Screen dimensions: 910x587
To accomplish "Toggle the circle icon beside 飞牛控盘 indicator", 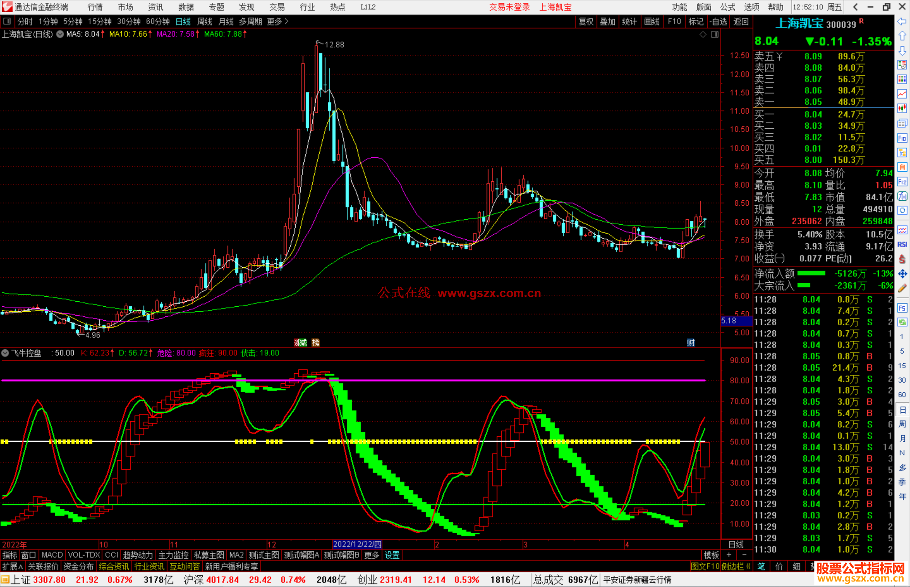I will [5, 353].
